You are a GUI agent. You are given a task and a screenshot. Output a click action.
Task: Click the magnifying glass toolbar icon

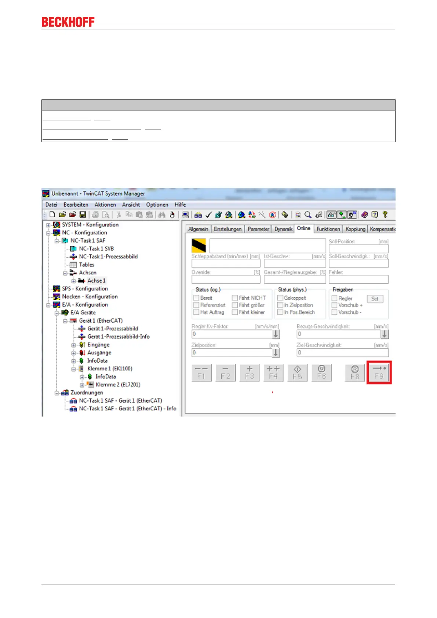pos(308,215)
